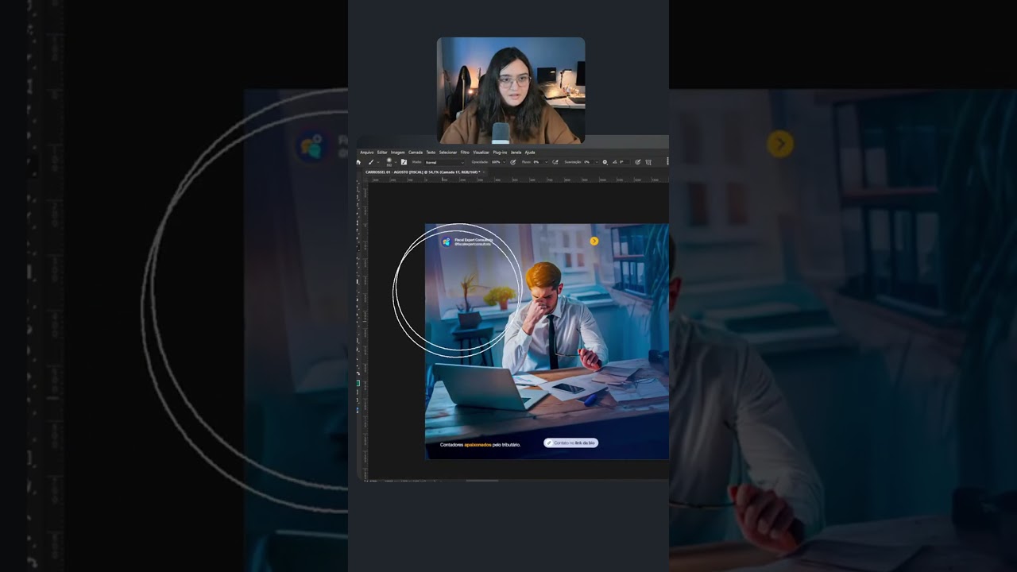Open the Arquivo menu
Image resolution: width=1017 pixels, height=572 pixels.
pos(367,152)
